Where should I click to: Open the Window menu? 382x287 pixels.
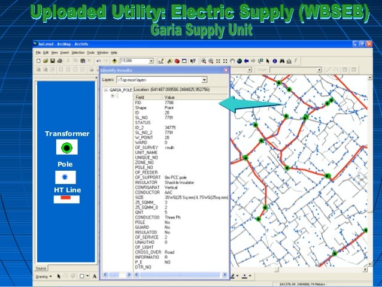click(x=102, y=53)
